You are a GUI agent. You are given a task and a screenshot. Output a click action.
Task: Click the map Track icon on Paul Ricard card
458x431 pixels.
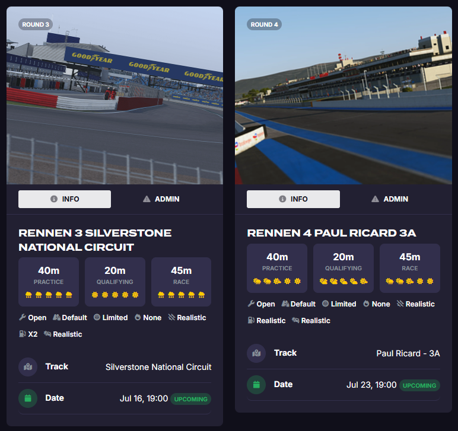click(x=256, y=353)
